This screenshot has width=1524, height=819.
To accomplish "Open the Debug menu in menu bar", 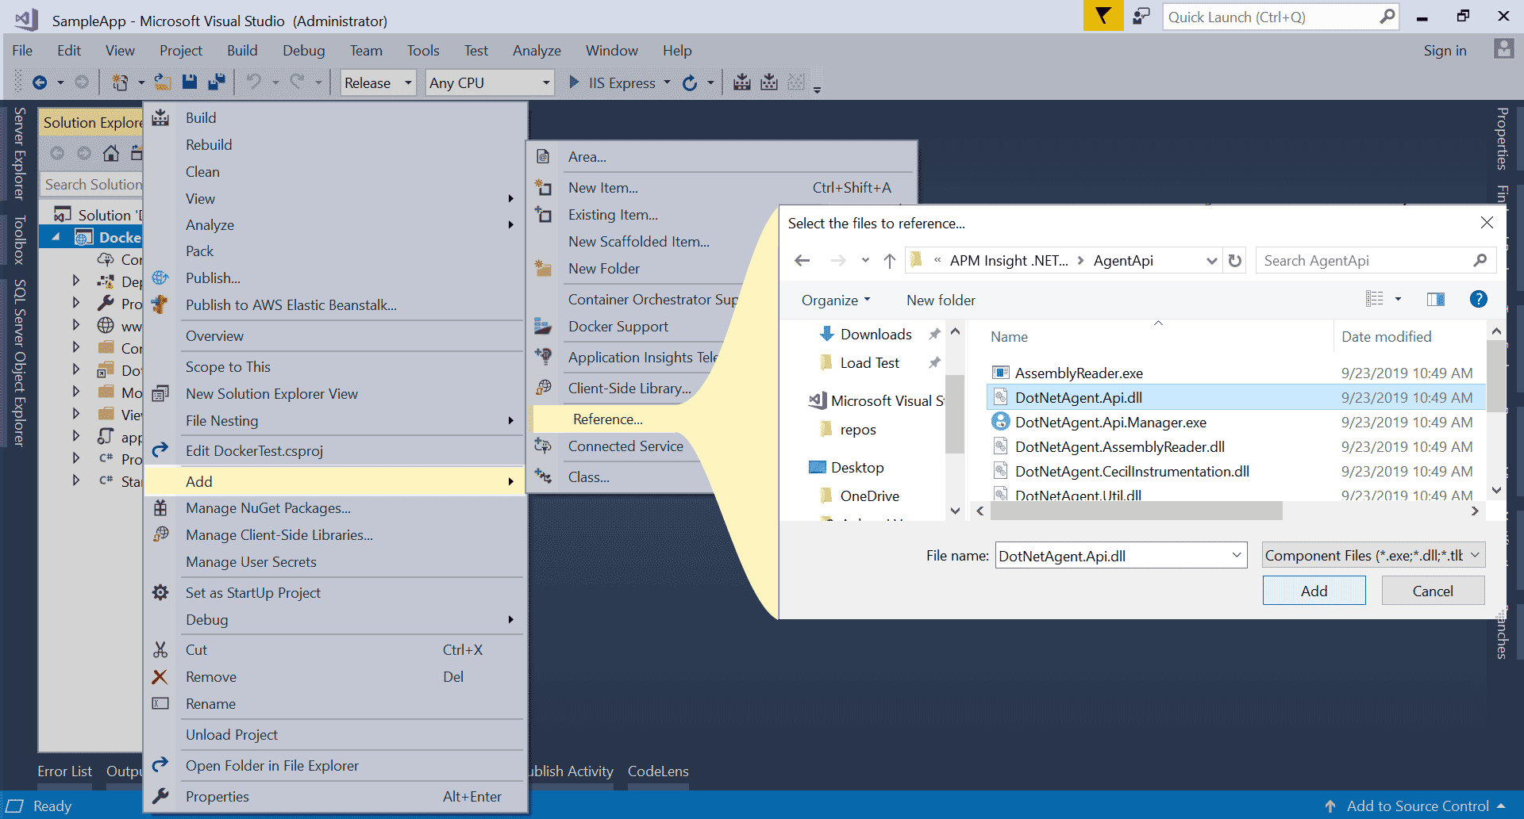I will click(x=303, y=51).
